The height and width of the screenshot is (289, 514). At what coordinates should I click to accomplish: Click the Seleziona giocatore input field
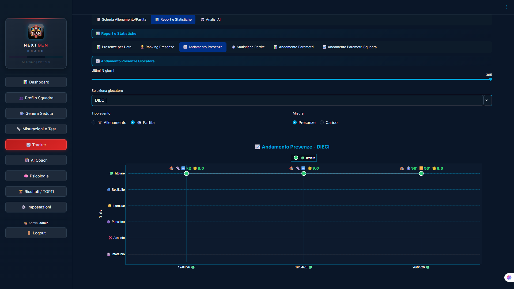pos(287,100)
